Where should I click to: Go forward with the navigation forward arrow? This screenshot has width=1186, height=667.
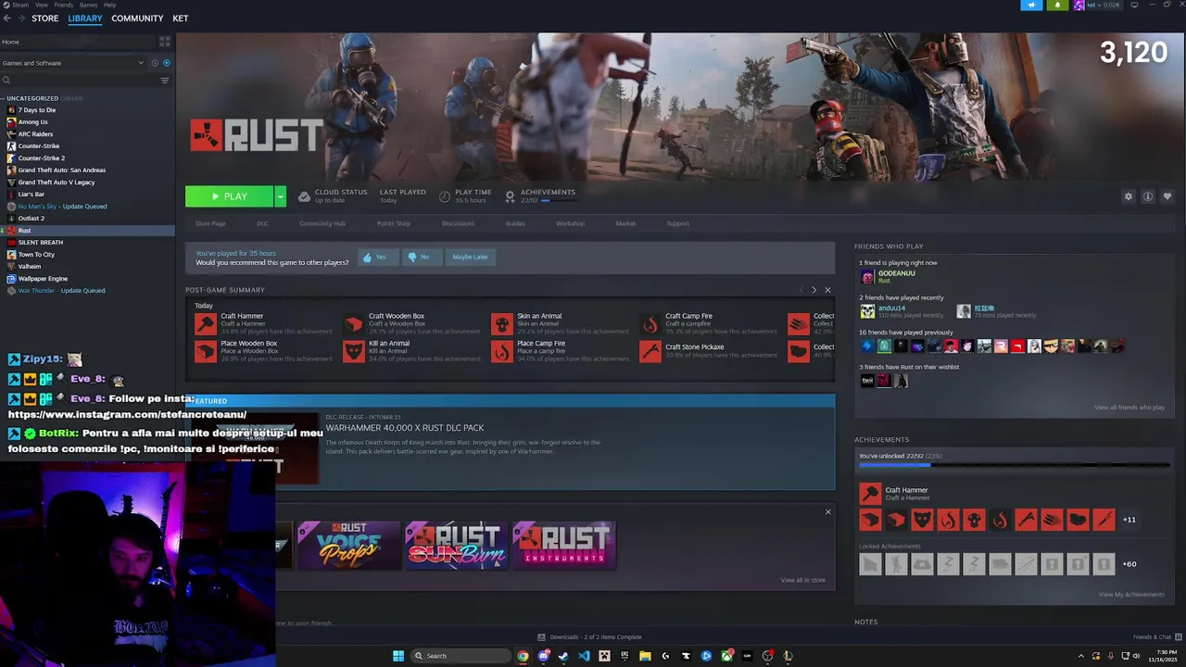tap(21, 19)
